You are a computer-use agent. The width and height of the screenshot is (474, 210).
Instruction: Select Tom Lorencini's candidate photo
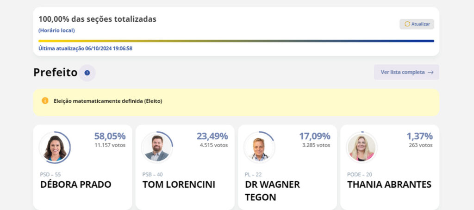157,148
